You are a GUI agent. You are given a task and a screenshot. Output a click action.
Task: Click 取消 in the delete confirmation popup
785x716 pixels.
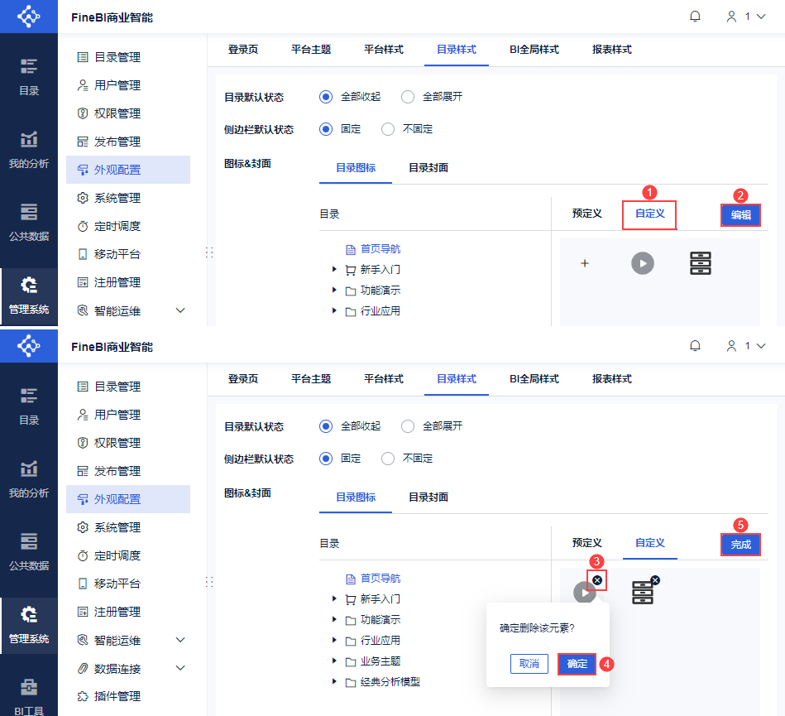(x=529, y=664)
